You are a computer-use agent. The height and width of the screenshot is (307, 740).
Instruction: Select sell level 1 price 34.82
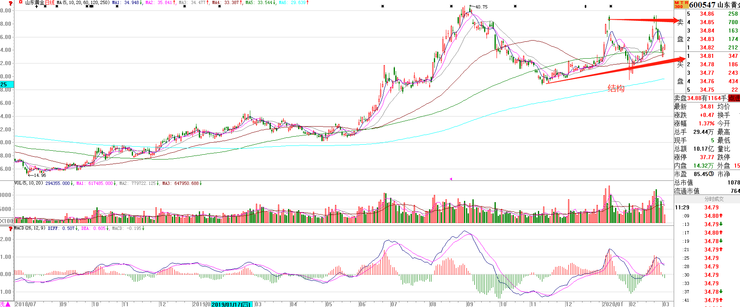(707, 47)
